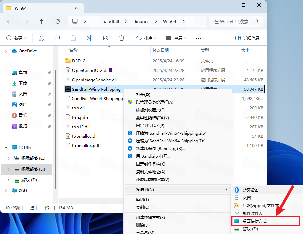Refresh the current folder view
Image resolution: width=303 pixels, height=234 pixels.
click(58, 21)
